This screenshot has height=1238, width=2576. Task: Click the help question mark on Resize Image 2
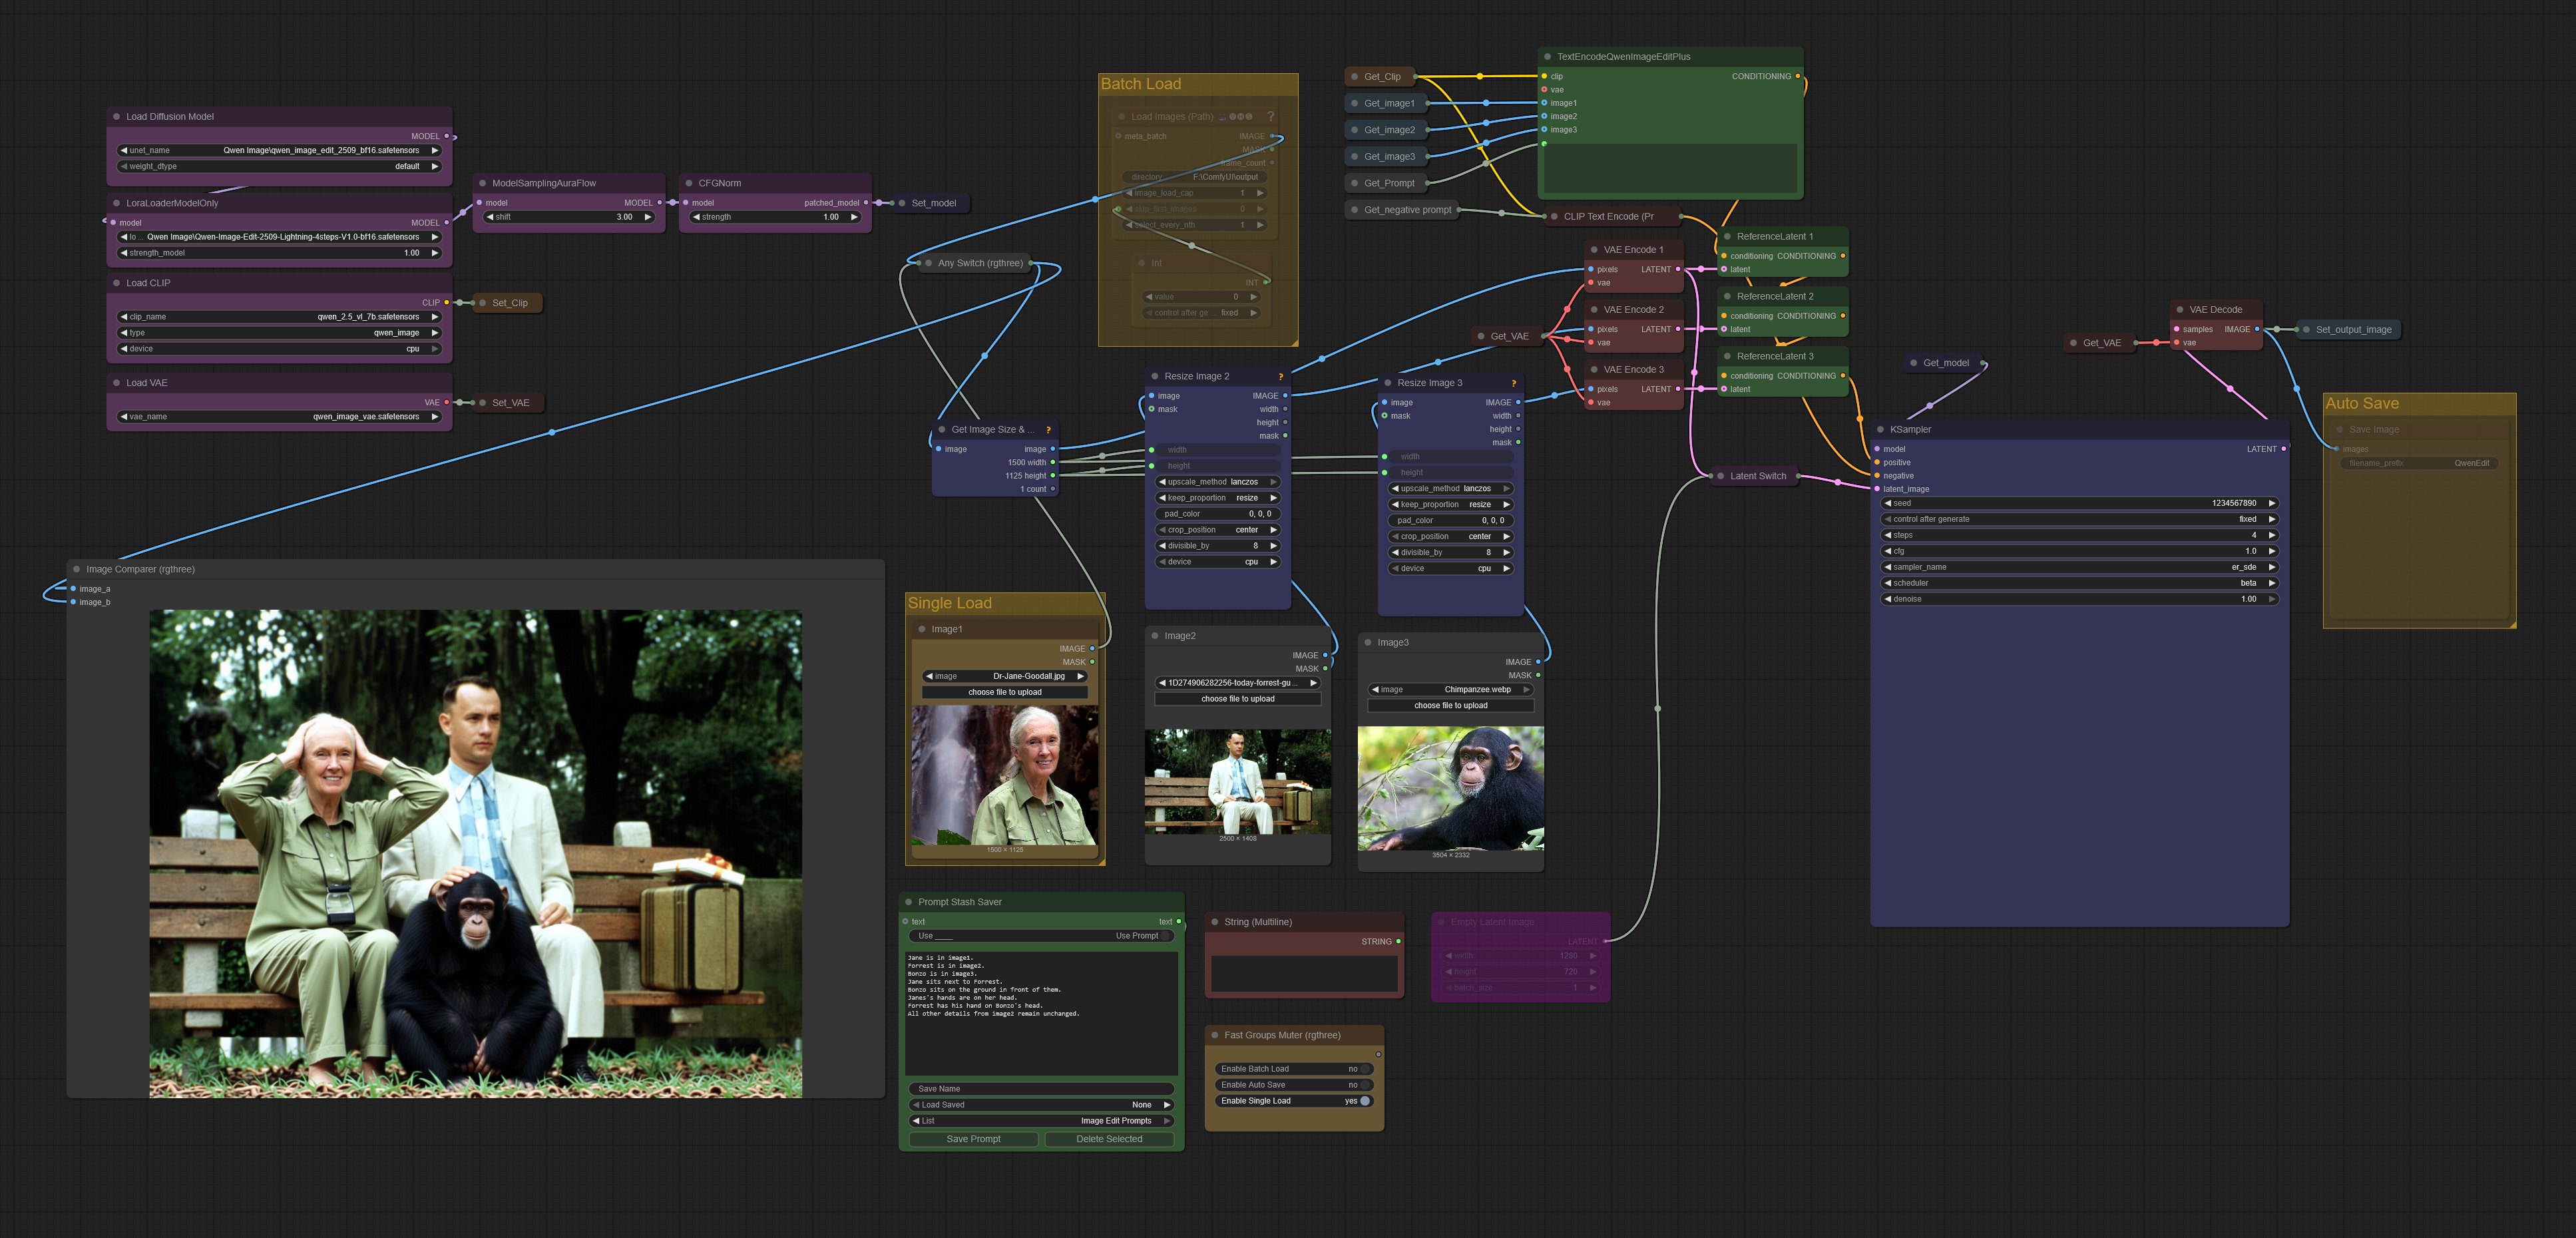[x=1280, y=377]
